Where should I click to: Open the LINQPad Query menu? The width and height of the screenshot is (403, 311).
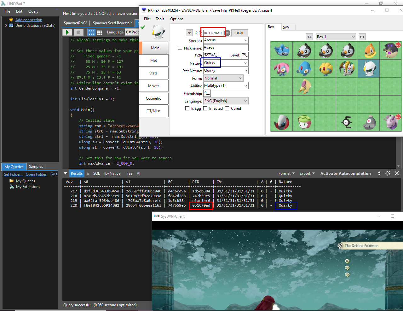point(33,11)
